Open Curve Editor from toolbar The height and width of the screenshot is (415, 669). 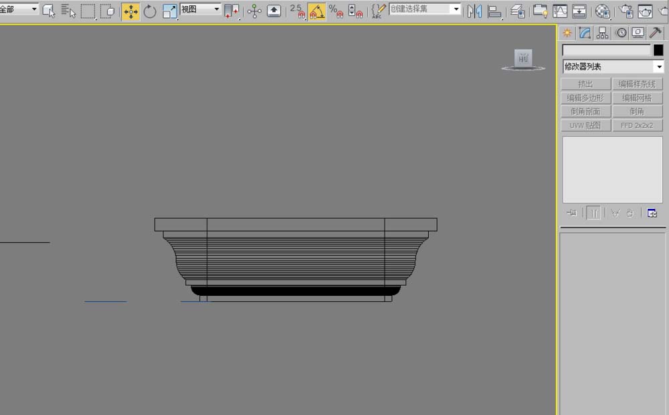tap(559, 11)
